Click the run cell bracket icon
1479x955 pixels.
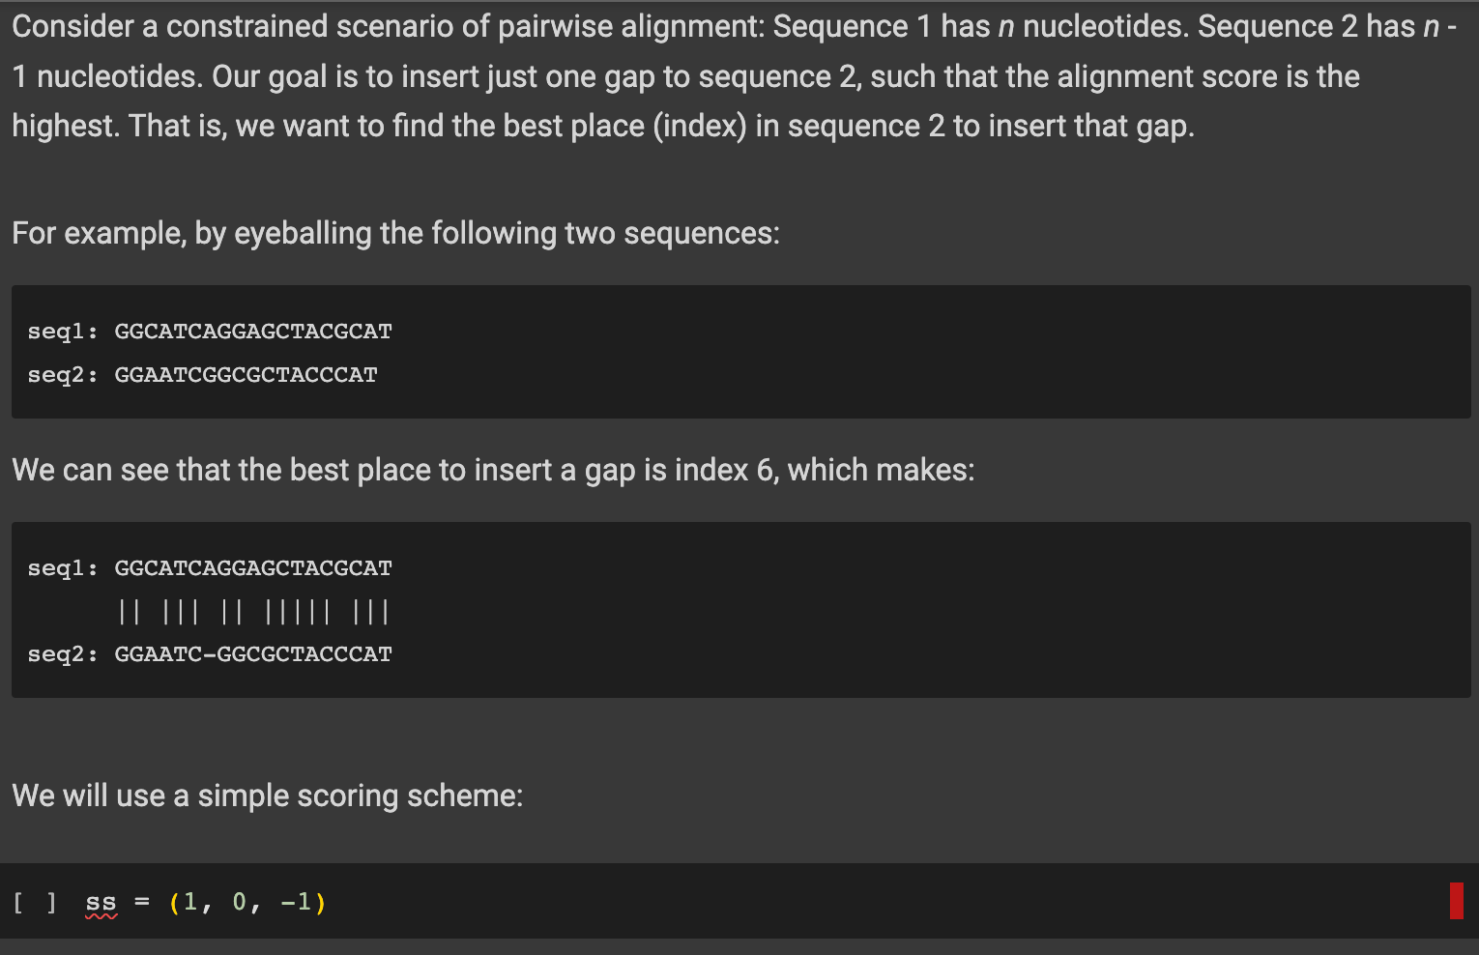coord(32,901)
